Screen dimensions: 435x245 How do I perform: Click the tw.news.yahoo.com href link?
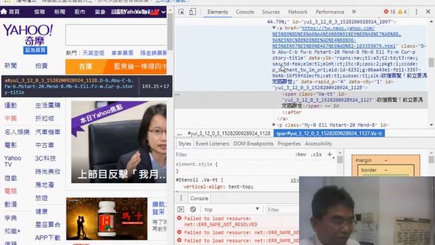[336, 37]
